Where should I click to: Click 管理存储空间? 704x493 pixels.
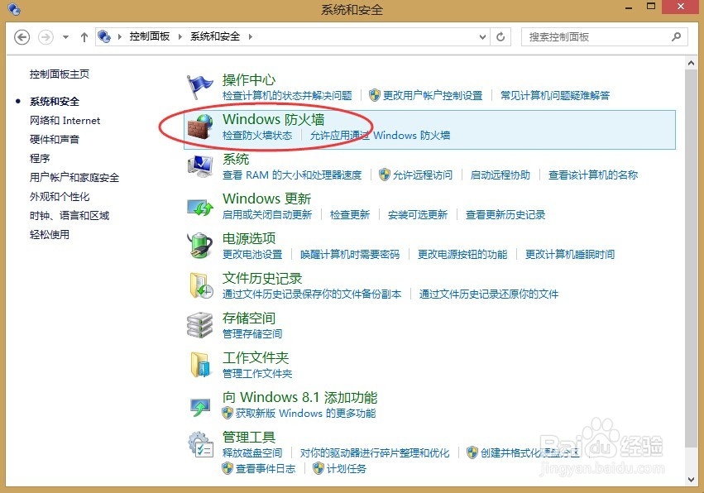(x=251, y=333)
